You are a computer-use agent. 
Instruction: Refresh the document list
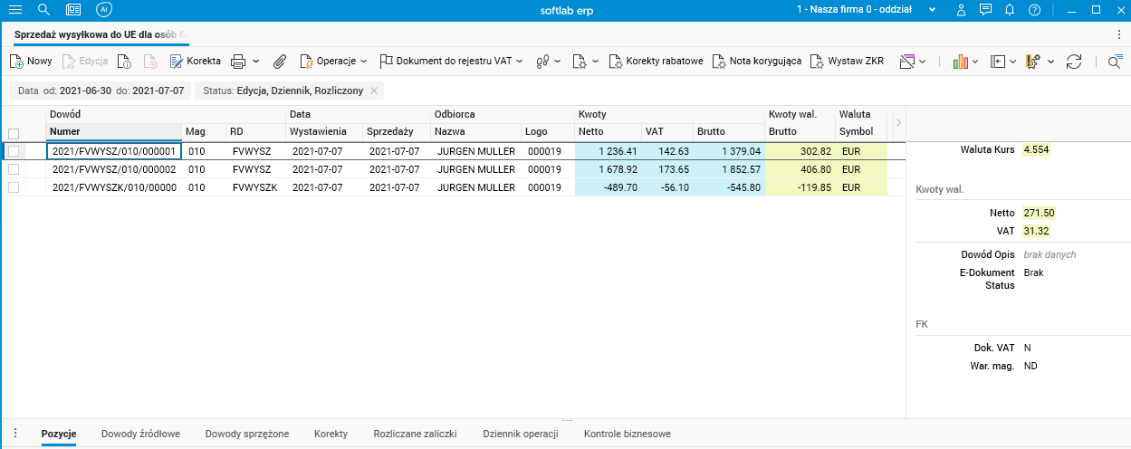click(1075, 62)
